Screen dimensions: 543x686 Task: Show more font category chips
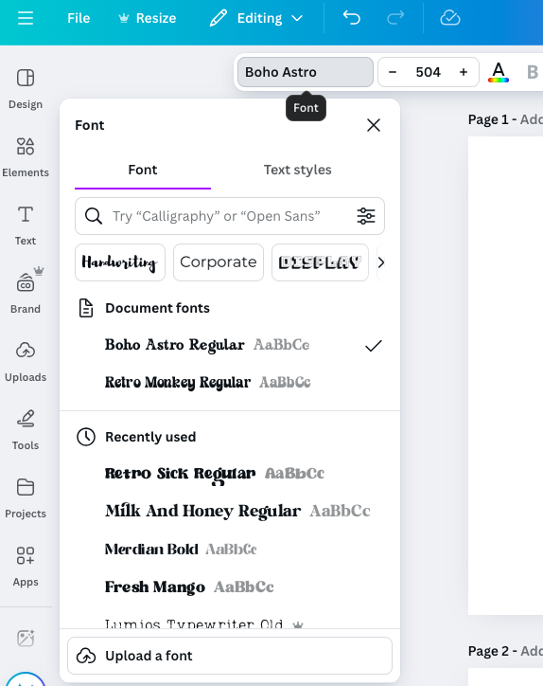tap(381, 262)
